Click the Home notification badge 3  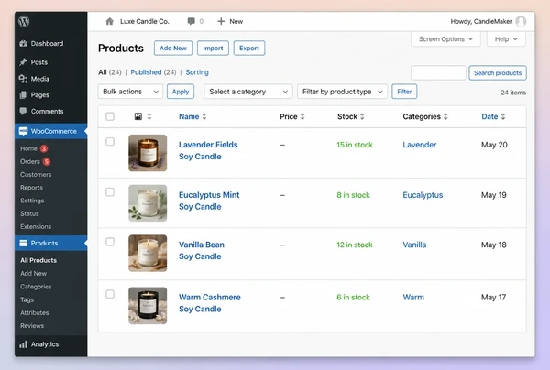pyautogui.click(x=44, y=148)
